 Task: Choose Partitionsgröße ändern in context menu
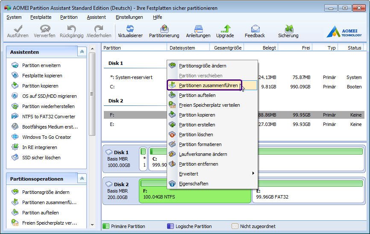[x=212, y=66]
